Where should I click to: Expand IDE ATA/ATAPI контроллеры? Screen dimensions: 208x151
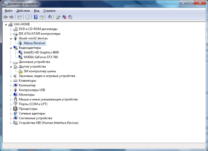(x=11, y=34)
